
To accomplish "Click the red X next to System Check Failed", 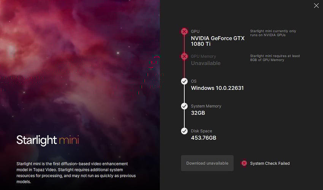I will point(244,163).
